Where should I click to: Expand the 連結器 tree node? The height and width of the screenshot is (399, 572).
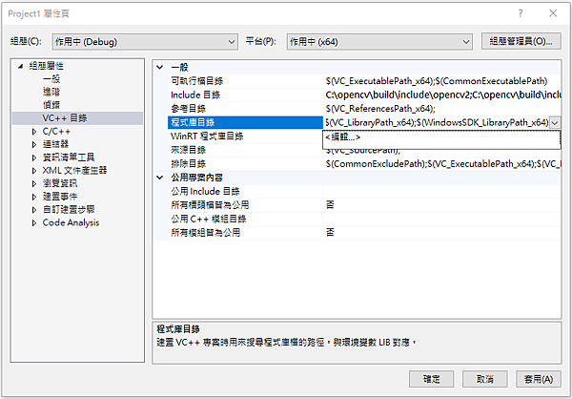[34, 144]
